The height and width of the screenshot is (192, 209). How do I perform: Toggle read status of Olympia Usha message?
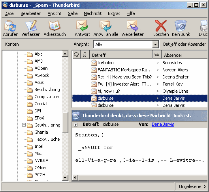click(158, 91)
